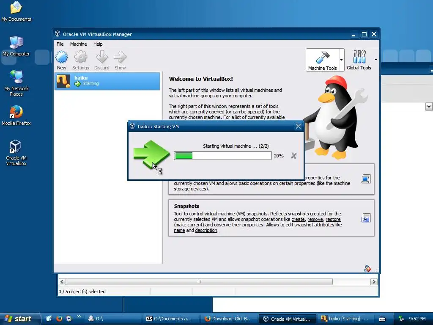
Task: Select the haiku virtual machine entry
Action: pos(107,81)
